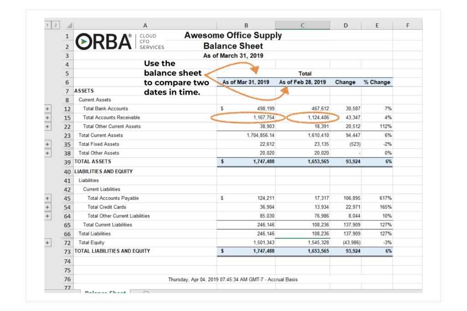Click outline level 1 button
The width and height of the screenshot is (467, 311).
(x=48, y=25)
